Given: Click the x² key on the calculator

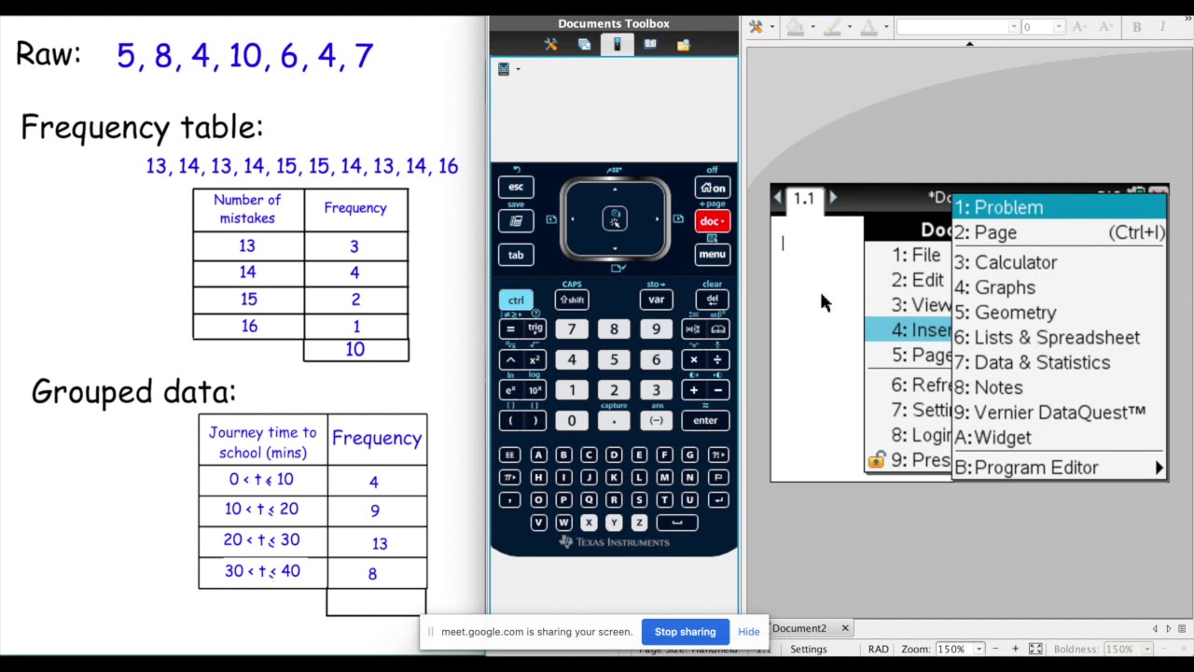Looking at the screenshot, I should coord(535,359).
